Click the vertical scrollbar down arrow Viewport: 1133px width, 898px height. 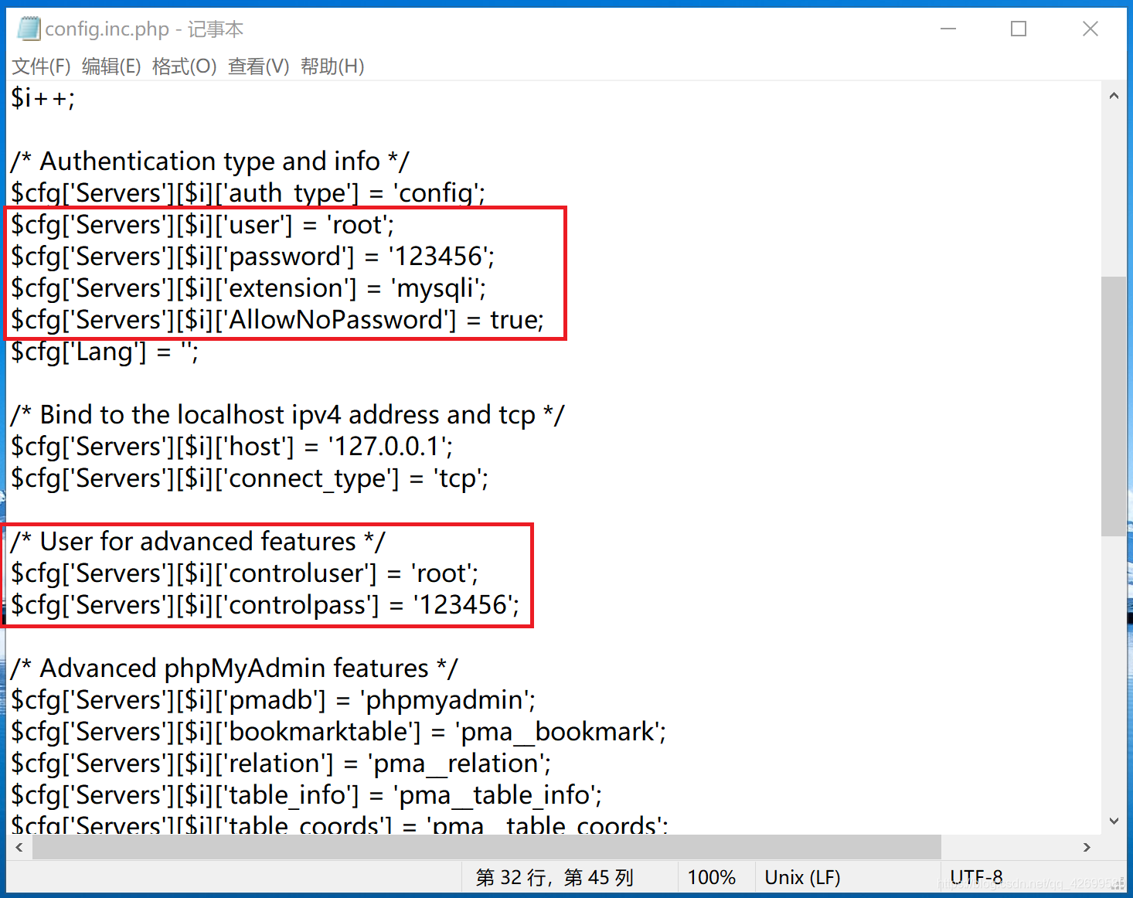[x=1114, y=821]
